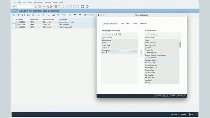
Task: Collapse the command field with the chevron
Action: coord(36,7)
